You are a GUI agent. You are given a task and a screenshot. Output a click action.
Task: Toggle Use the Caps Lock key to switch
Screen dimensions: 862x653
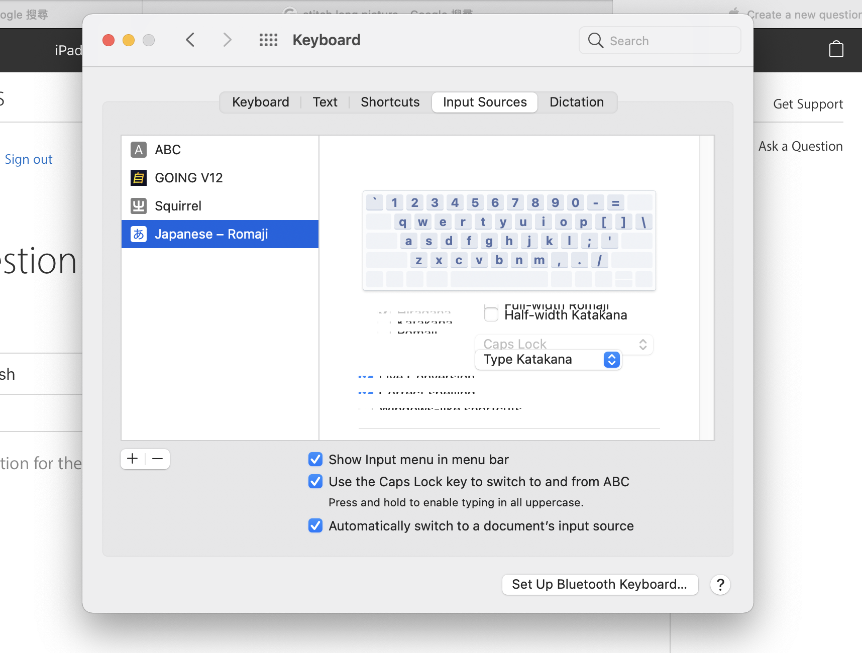click(x=315, y=481)
